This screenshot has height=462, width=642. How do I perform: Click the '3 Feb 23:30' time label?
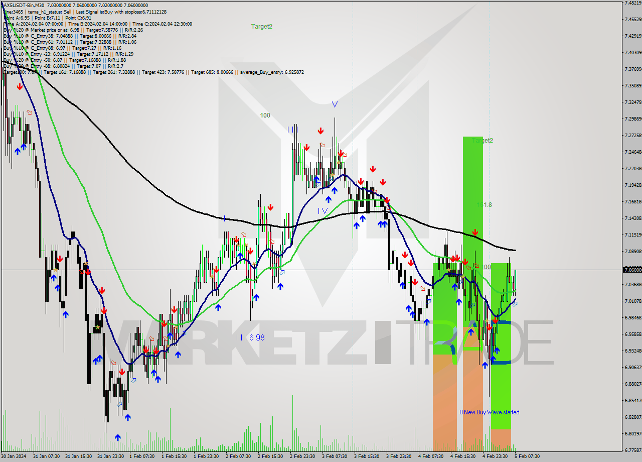pos(399,456)
